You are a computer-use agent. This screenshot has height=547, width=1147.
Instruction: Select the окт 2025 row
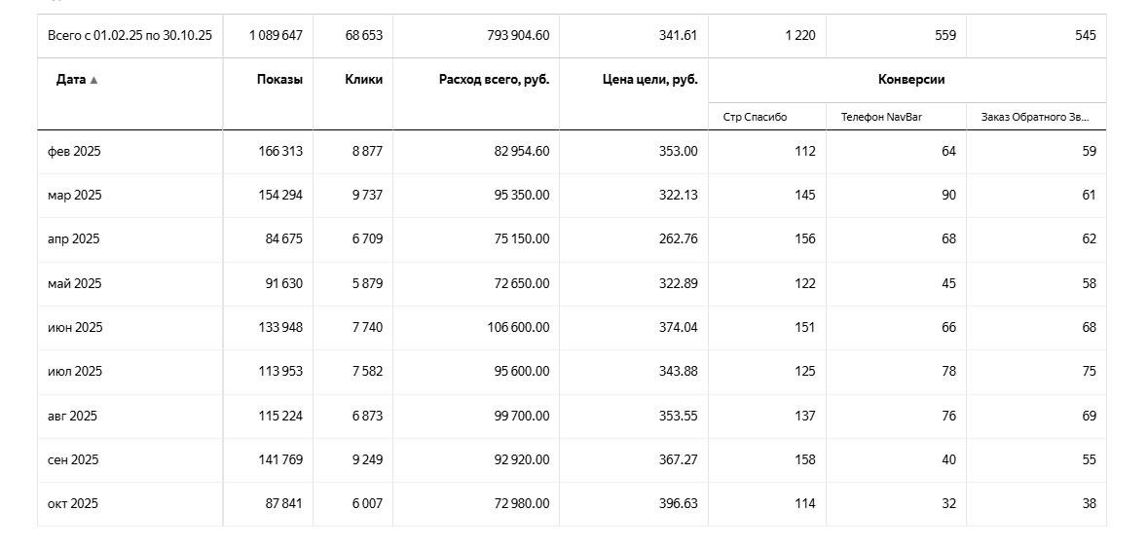[73, 504]
